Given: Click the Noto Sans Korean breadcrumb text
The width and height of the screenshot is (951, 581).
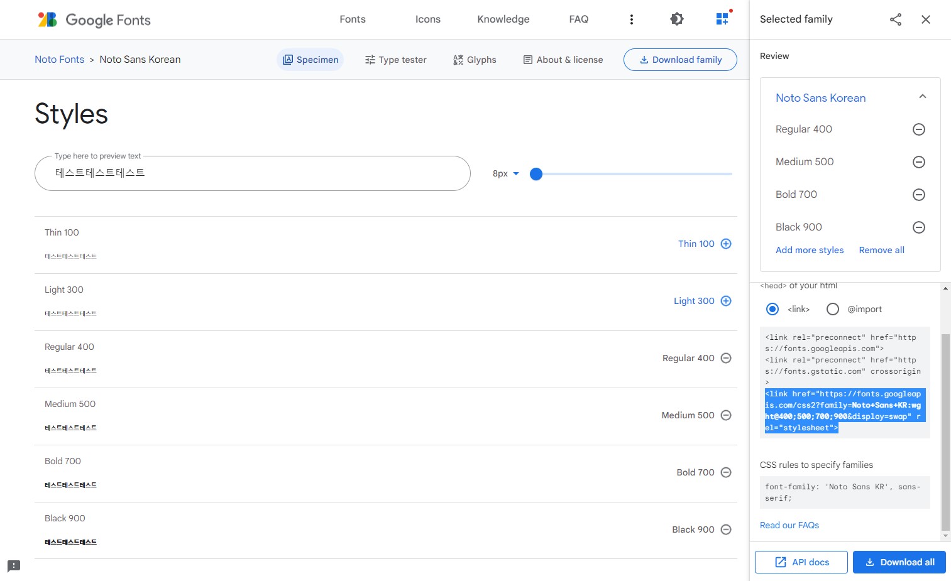Looking at the screenshot, I should point(140,60).
